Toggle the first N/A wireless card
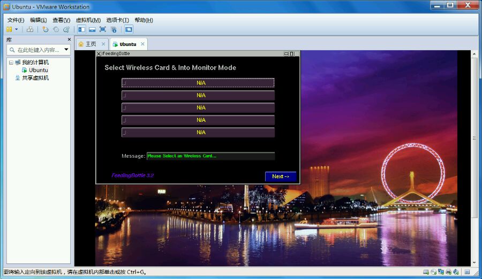 (x=198, y=83)
